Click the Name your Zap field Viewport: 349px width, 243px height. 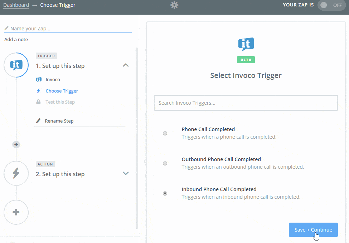[x=68, y=29]
